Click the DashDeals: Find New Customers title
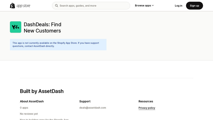This screenshot has width=213, height=120. pos(42,27)
